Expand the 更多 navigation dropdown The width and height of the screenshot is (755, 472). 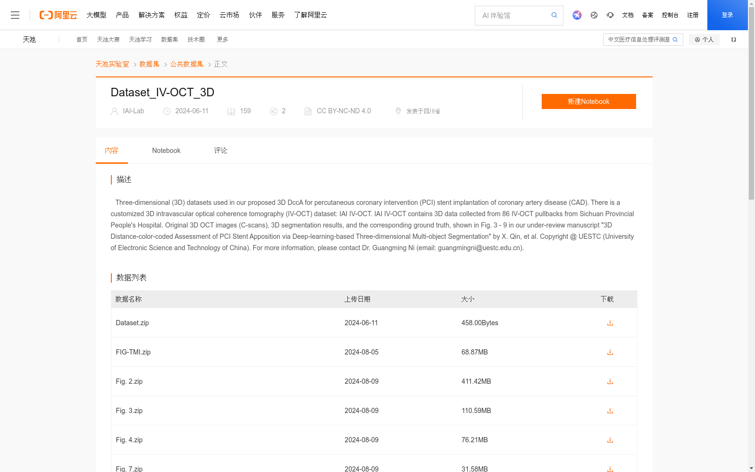(x=223, y=40)
